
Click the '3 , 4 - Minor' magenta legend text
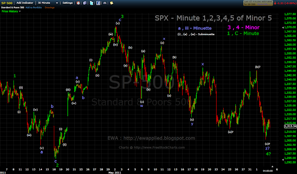[243, 28]
